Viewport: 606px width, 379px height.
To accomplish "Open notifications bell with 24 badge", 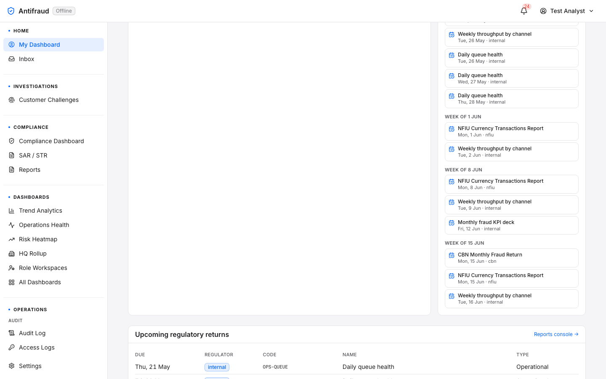I will [524, 11].
